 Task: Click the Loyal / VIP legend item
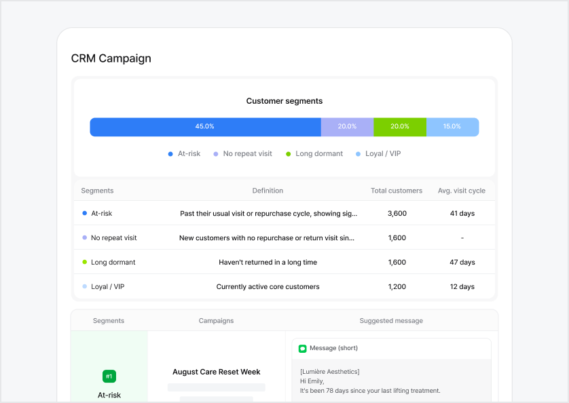click(x=378, y=154)
